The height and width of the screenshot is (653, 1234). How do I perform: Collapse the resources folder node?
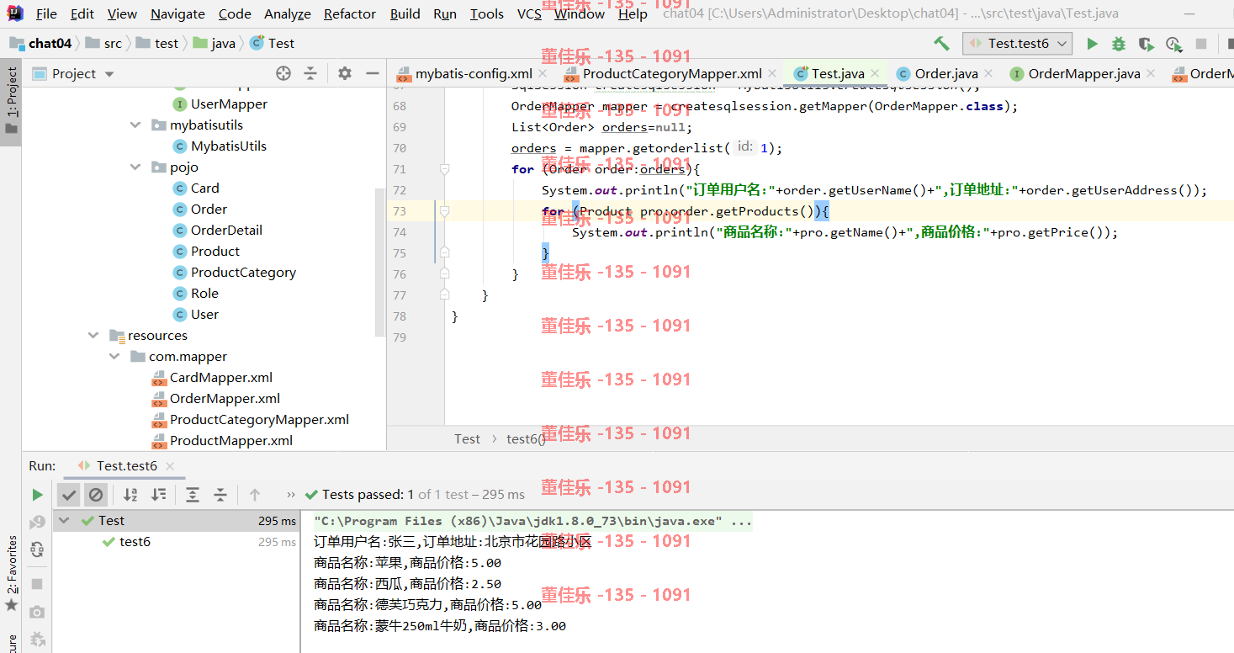pyautogui.click(x=93, y=336)
